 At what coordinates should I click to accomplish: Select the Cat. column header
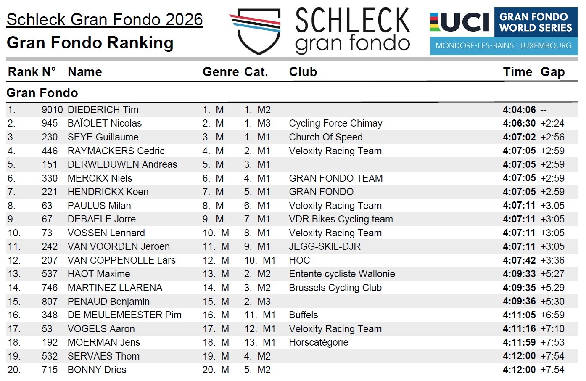tap(256, 72)
